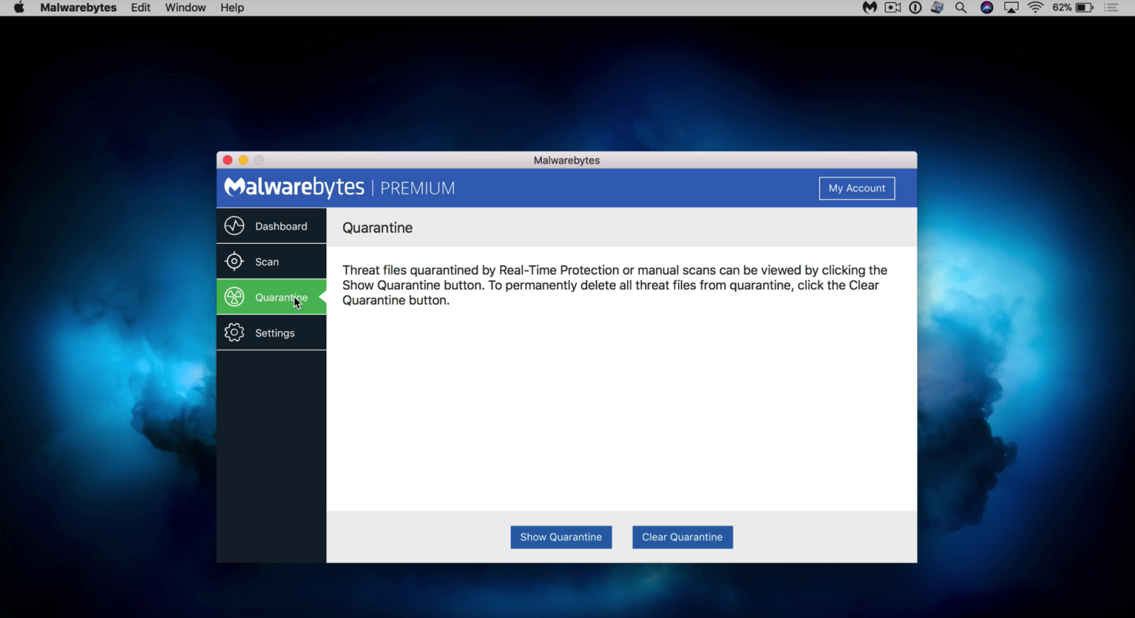
Task: Open the Wi-Fi status menu
Action: click(1036, 8)
